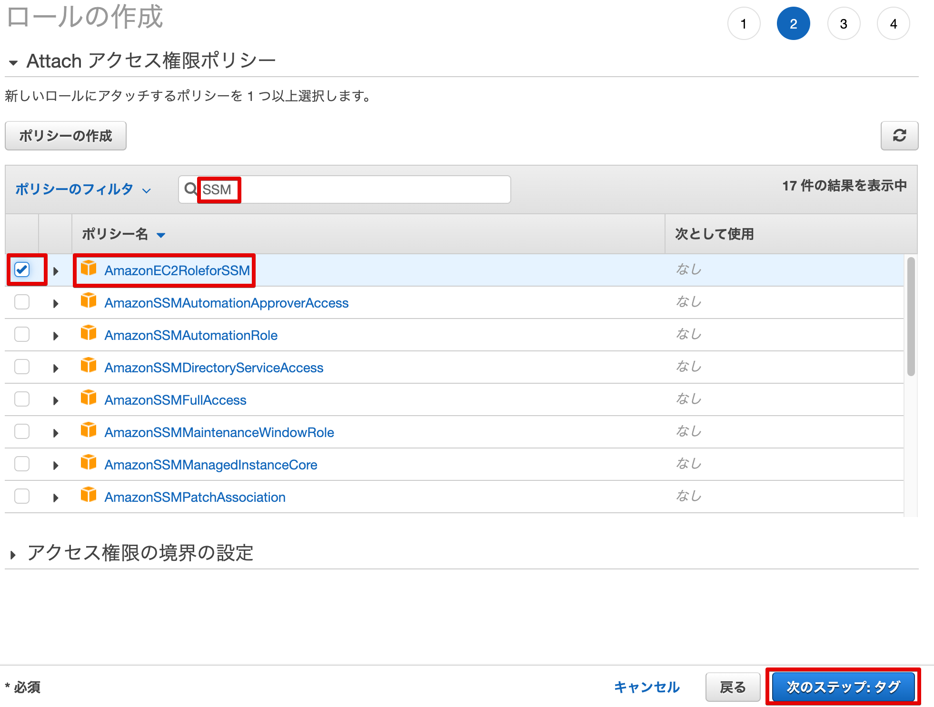
Task: Select the current wizard step 2
Action: [x=793, y=23]
